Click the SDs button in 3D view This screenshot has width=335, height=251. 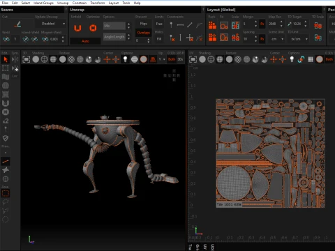(x=180, y=59)
